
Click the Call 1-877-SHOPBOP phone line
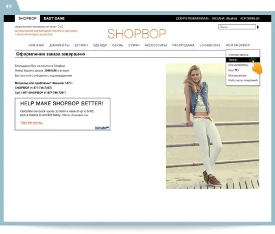(40, 92)
